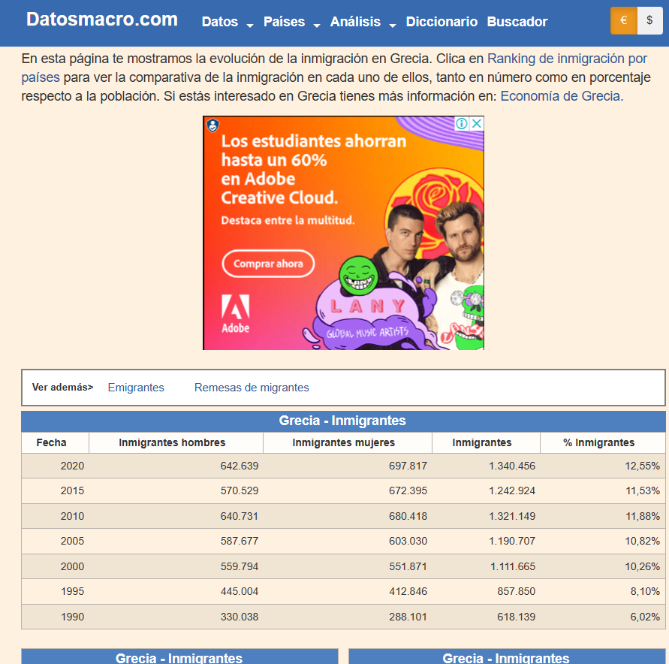Switch currency to euro
This screenshot has width=669, height=664.
[624, 20]
